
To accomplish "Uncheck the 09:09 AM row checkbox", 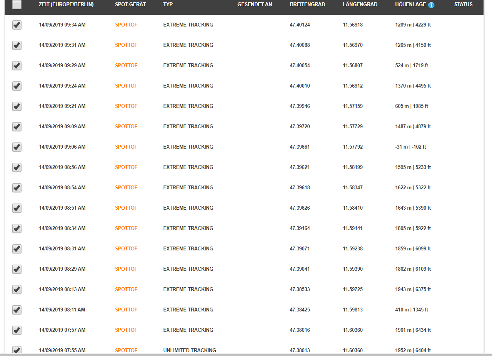I will [17, 127].
